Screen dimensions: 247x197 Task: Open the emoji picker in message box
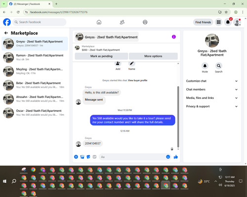point(168,157)
